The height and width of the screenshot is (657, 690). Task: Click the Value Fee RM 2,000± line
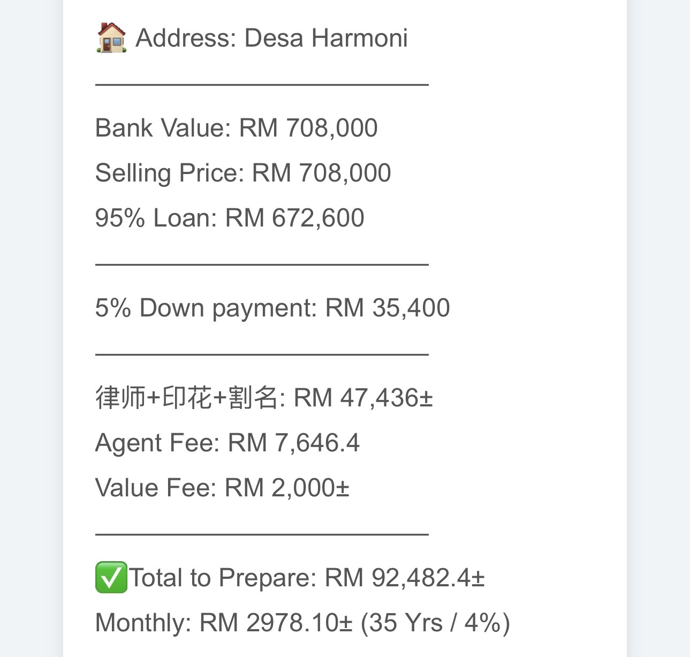pos(222,488)
